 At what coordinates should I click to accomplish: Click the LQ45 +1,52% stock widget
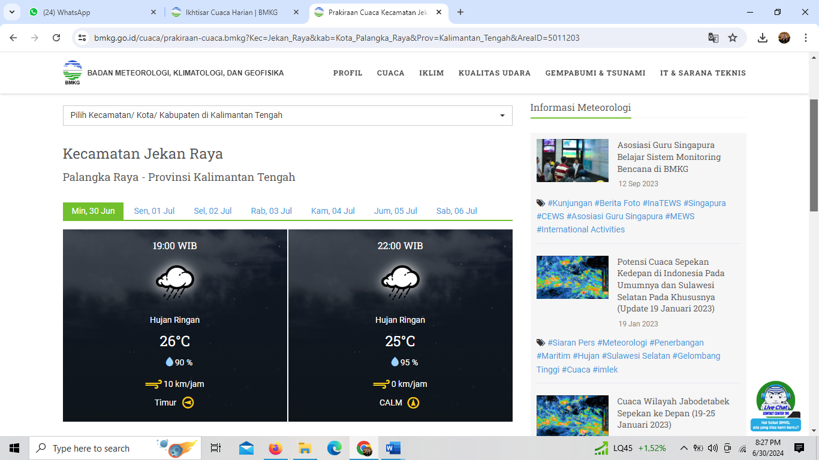631,448
